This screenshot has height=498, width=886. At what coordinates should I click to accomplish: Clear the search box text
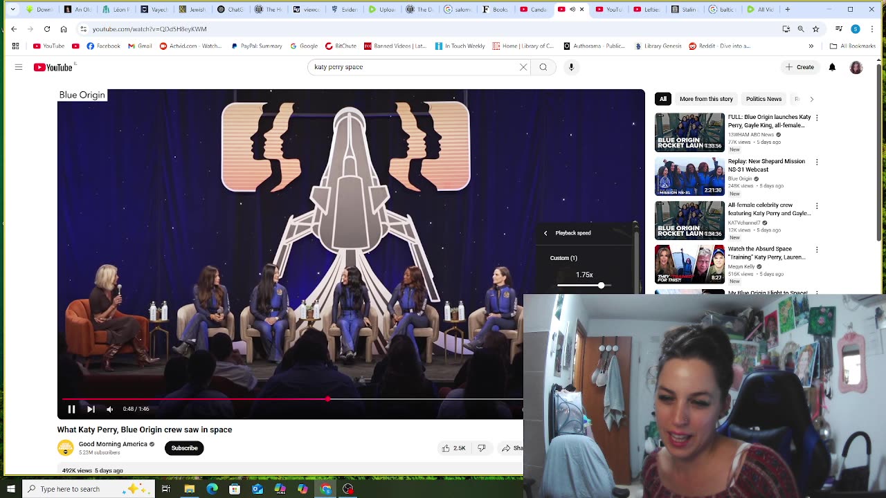[x=523, y=67]
